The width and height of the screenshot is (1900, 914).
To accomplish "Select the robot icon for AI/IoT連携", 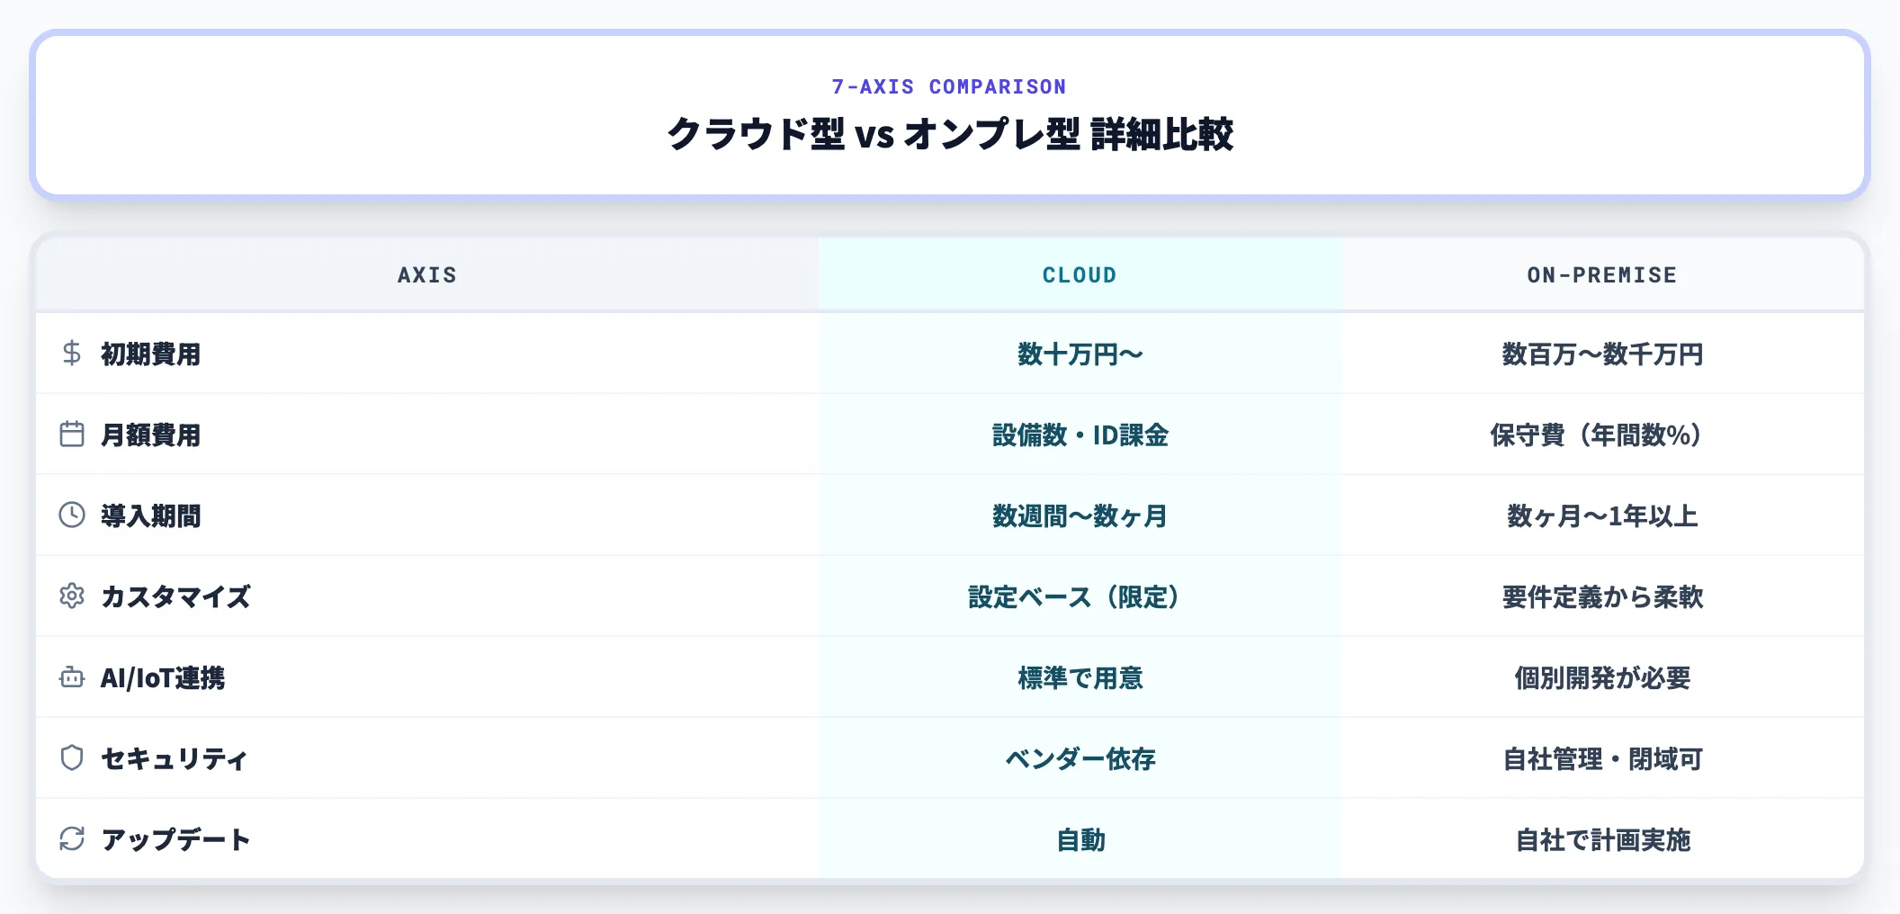I will [72, 678].
